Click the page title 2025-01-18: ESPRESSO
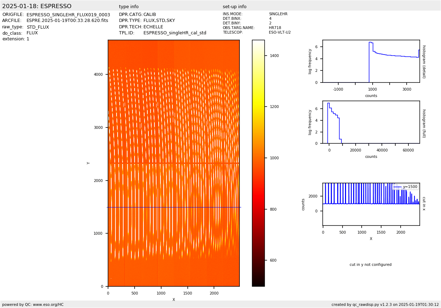Viewport: 441px width, 308px height. 37,6
